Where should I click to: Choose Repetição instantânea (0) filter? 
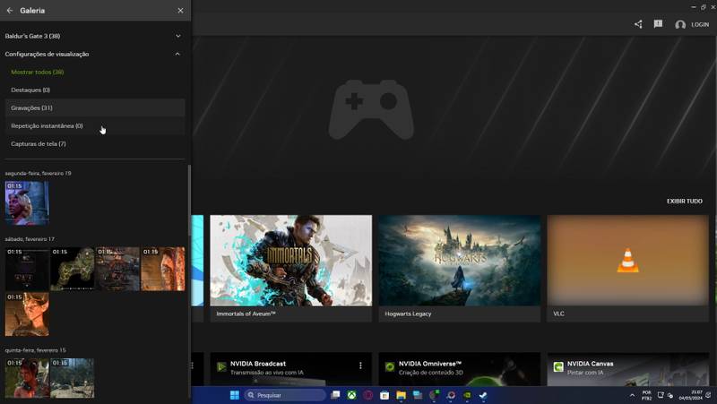(x=95, y=125)
